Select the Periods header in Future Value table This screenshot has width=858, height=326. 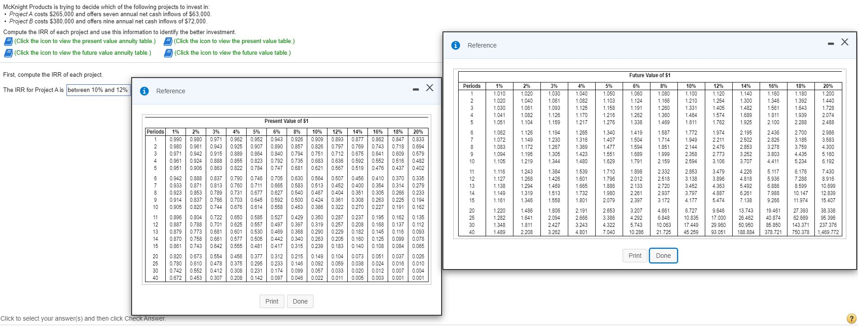(472, 86)
